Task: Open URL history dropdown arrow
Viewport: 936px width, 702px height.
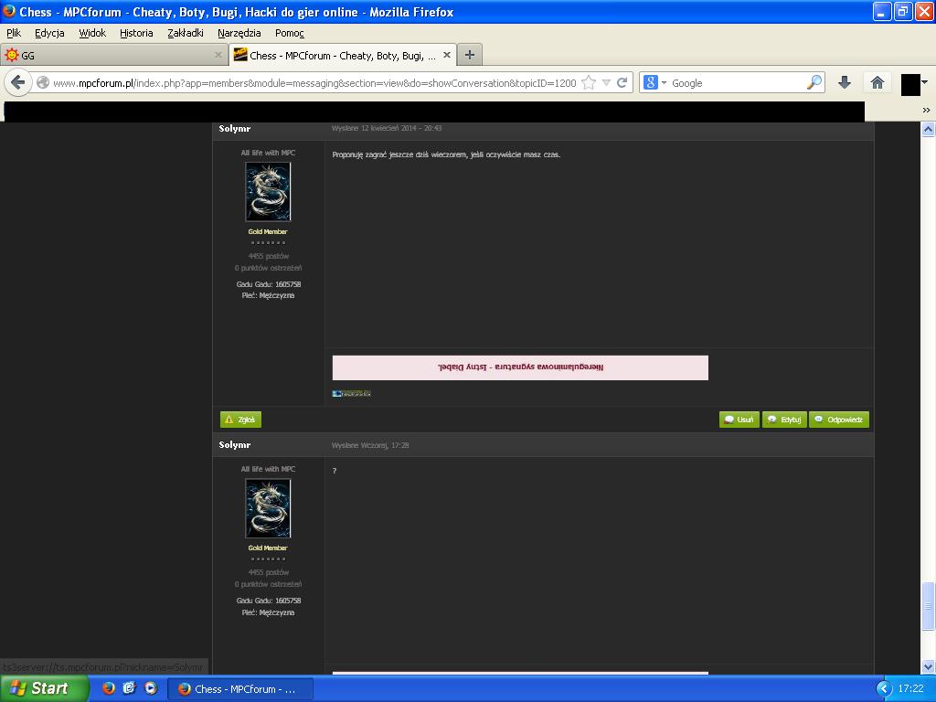Action: click(x=607, y=83)
